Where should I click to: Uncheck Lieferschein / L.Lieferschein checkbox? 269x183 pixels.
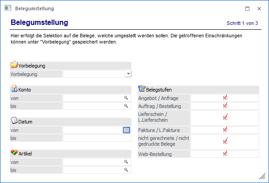pyautogui.click(x=225, y=117)
